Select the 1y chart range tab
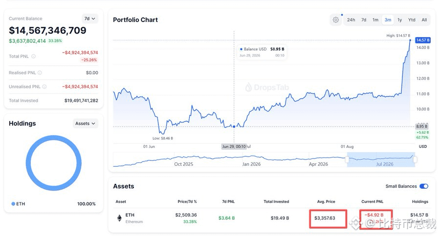This screenshot has width=440, height=236. click(x=399, y=20)
